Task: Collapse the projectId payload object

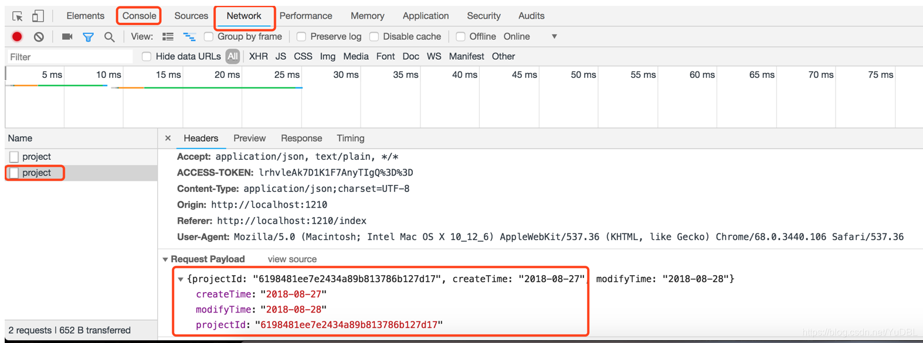Action: pyautogui.click(x=181, y=279)
